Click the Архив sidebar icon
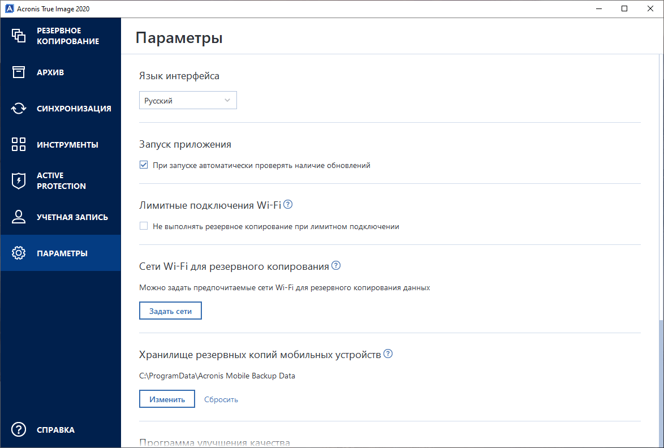Image resolution: width=664 pixels, height=448 pixels. tap(19, 72)
